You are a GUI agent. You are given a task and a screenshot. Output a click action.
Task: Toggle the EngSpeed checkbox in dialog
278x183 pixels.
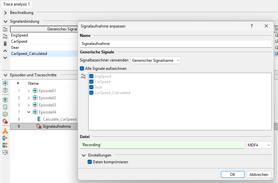(91, 76)
